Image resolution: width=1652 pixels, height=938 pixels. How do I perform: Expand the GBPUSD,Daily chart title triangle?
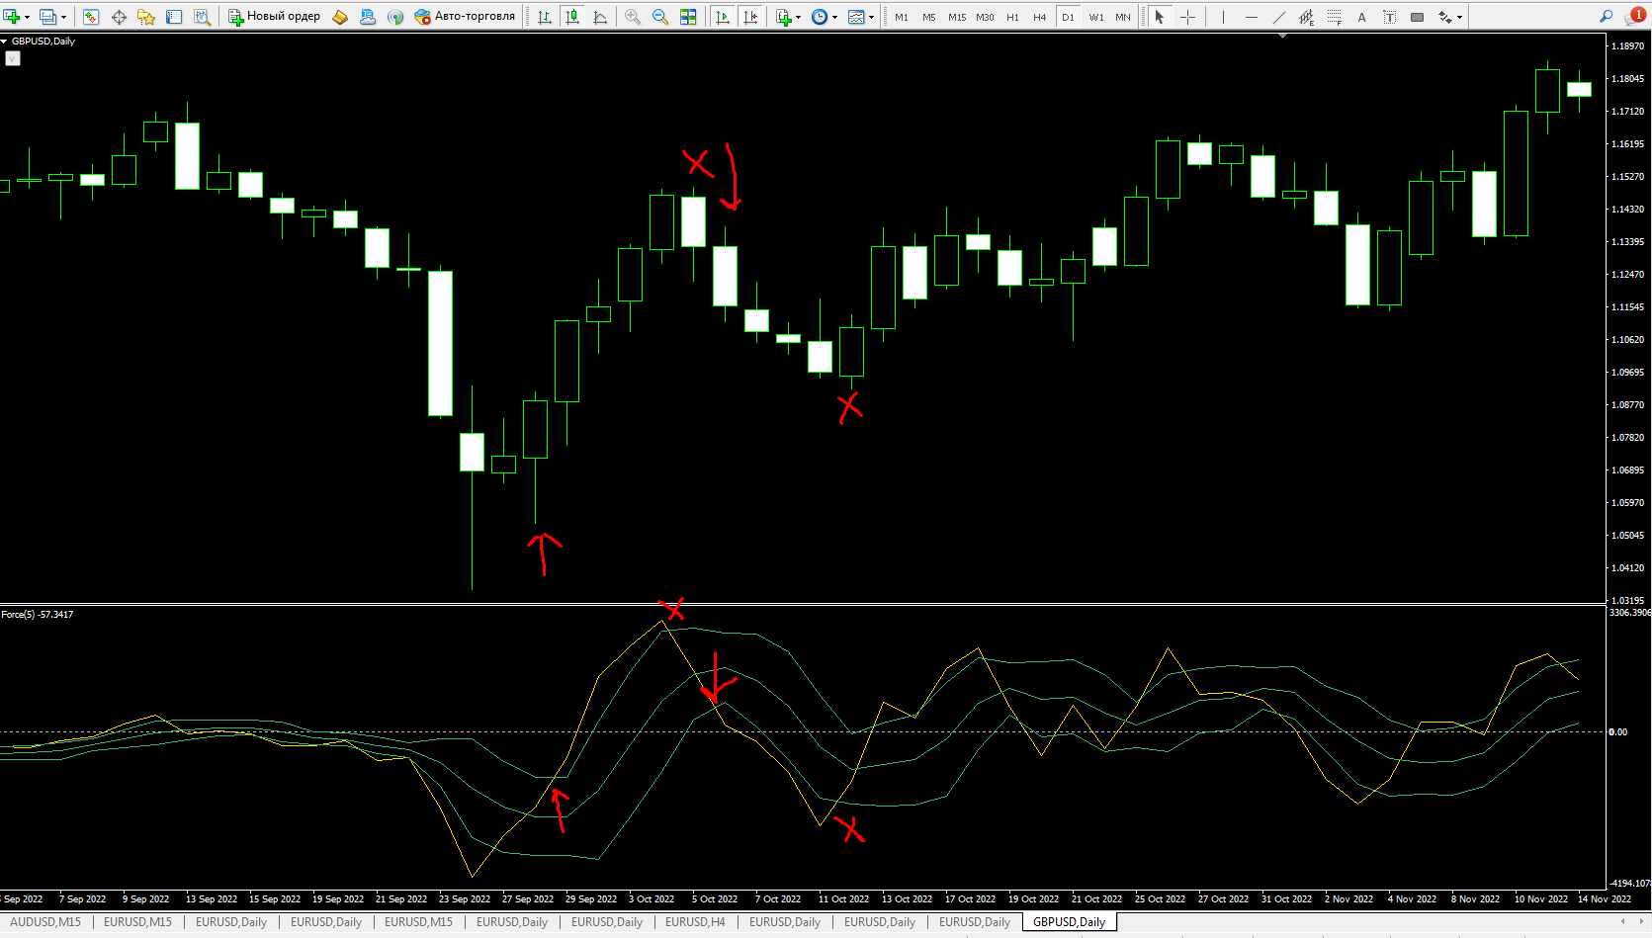pos(4,41)
